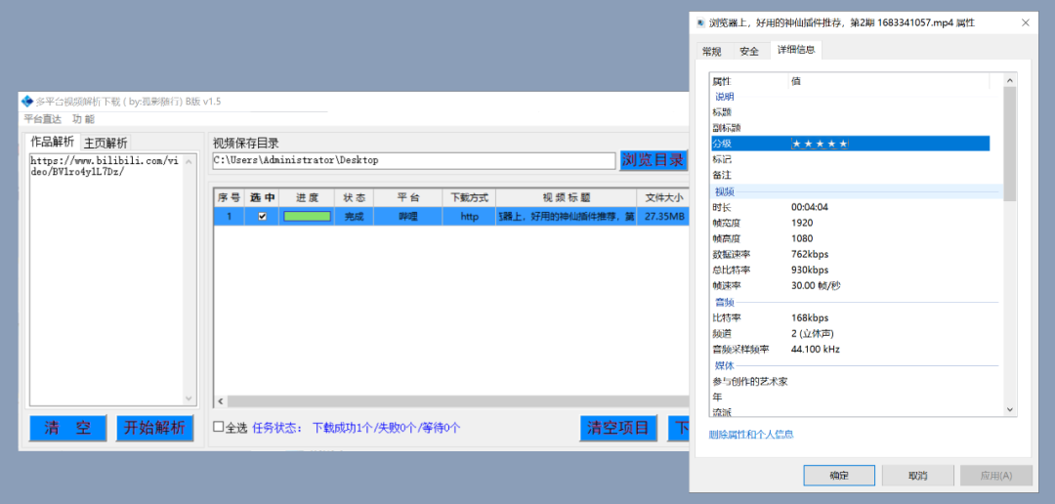Select the 时长 row showing 00:04:04

pos(850,206)
